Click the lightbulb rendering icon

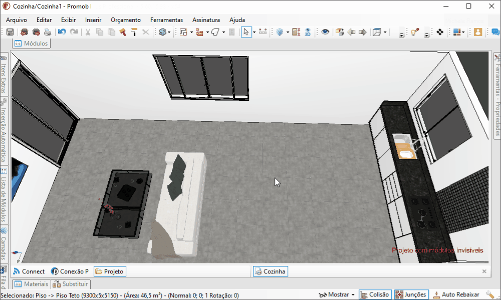point(414,32)
